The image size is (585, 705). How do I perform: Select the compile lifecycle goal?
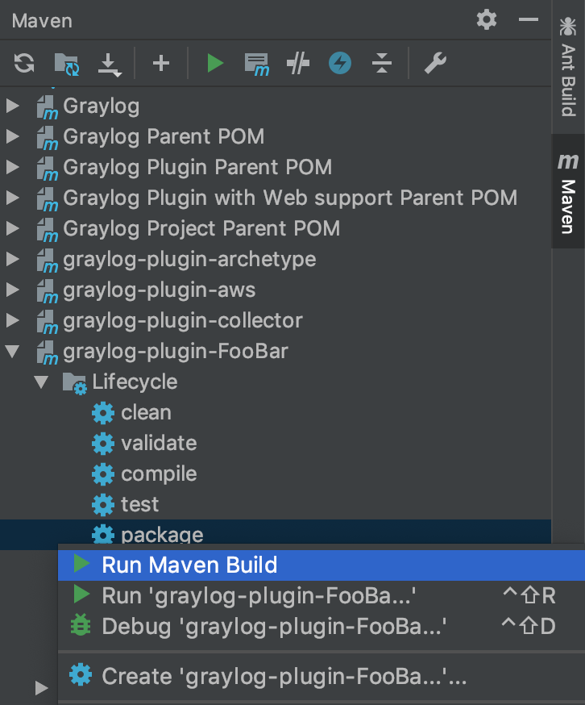coord(159,473)
